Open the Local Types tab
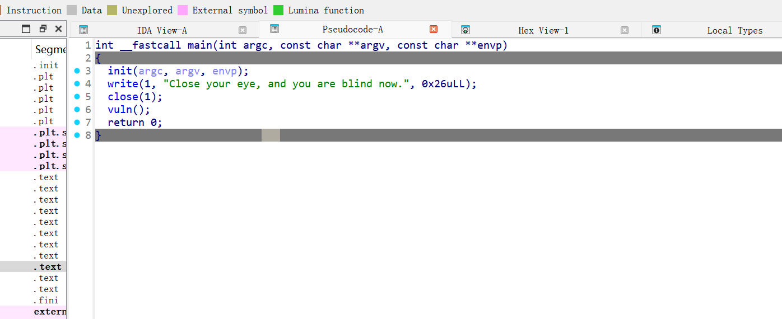This screenshot has height=319, width=782. [x=734, y=30]
